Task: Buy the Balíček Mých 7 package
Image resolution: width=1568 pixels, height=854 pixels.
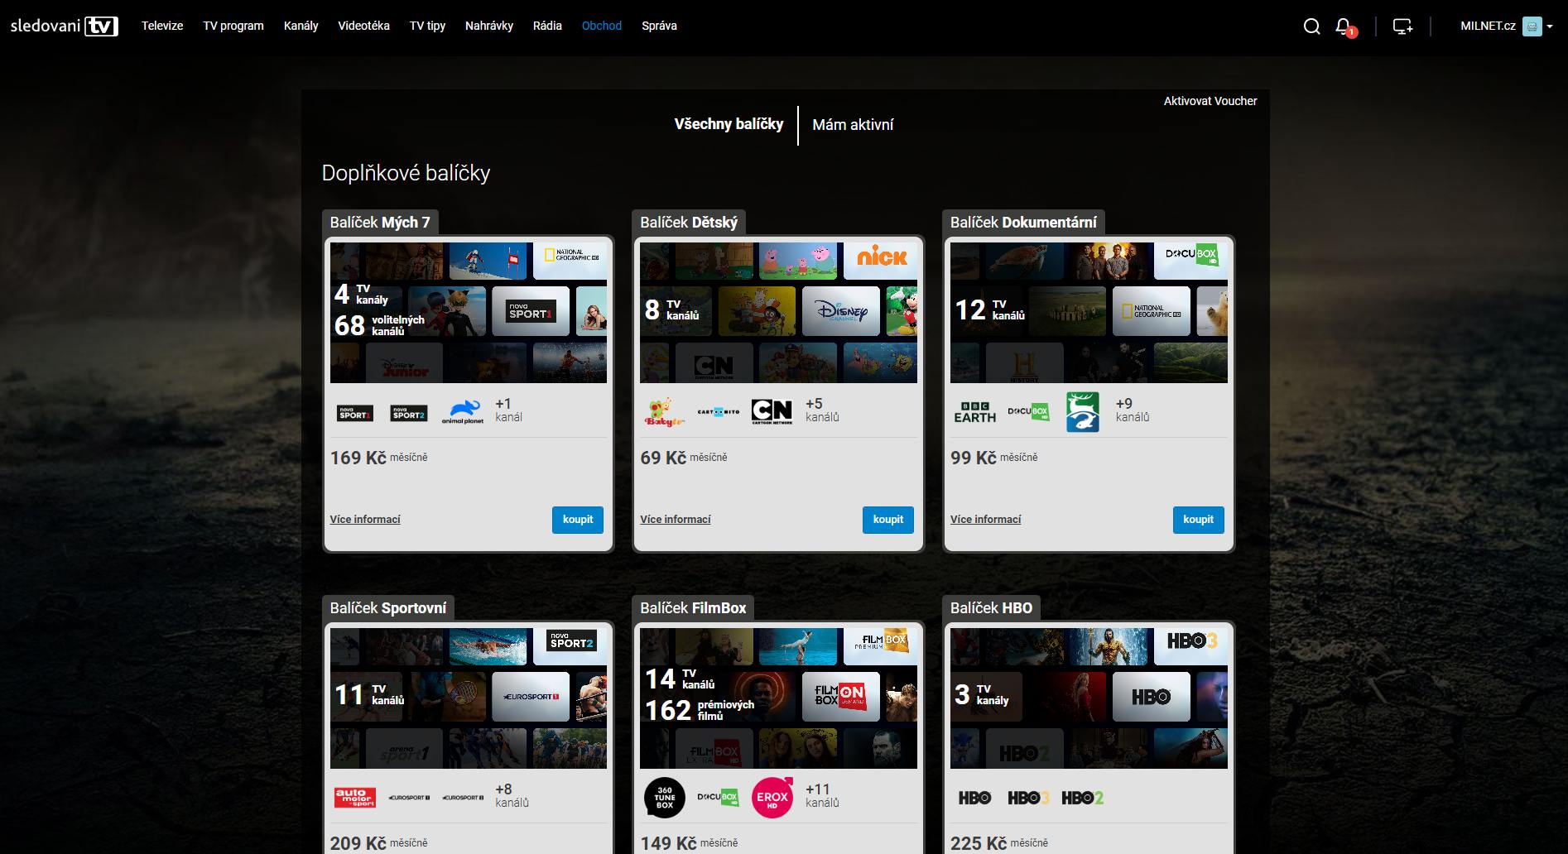Action: coord(578,520)
